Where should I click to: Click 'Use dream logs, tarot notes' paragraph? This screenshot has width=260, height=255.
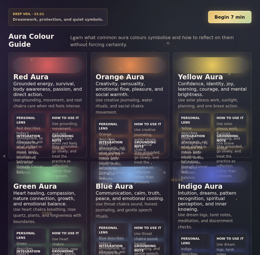[205, 221]
